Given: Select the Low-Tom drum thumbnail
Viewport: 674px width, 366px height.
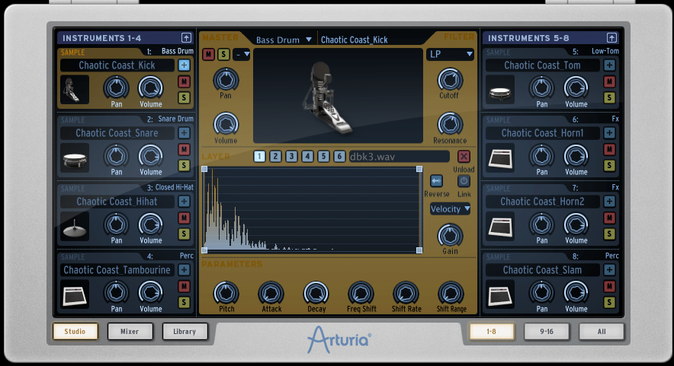Looking at the screenshot, I should pyautogui.click(x=500, y=90).
